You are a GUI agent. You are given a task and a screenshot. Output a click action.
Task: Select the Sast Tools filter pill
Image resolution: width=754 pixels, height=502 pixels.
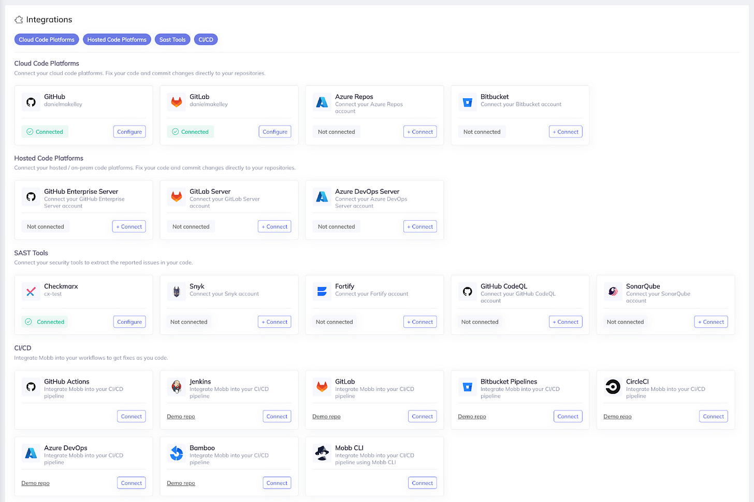[x=172, y=39]
